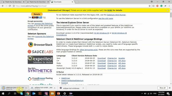172x96 pixels.
Task: Open Outlook from the taskbar
Action: pyautogui.click(x=34, y=94)
